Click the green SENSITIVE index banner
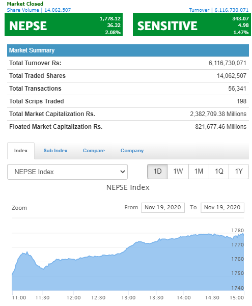Image resolution: width=252 pixels, height=306 pixels. point(192,25)
